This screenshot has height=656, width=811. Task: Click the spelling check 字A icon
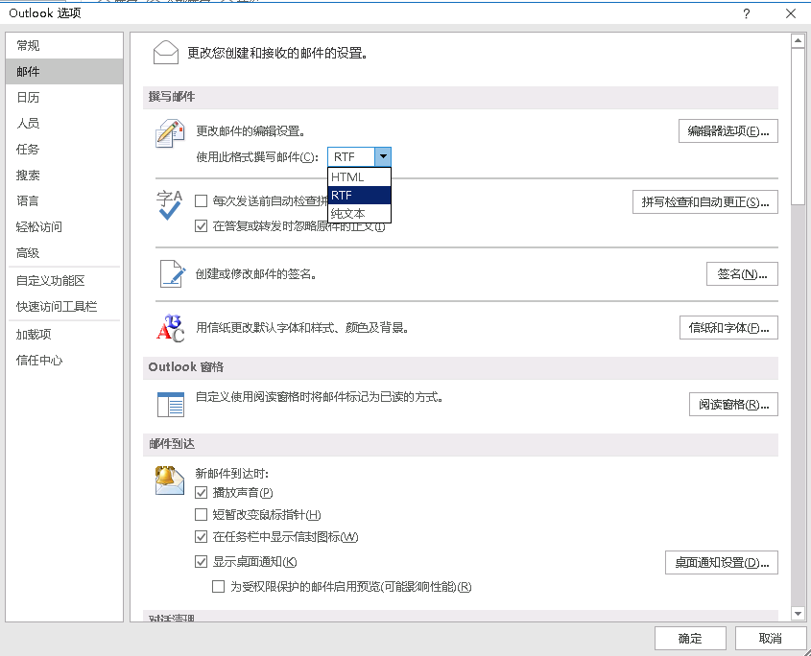pos(170,204)
